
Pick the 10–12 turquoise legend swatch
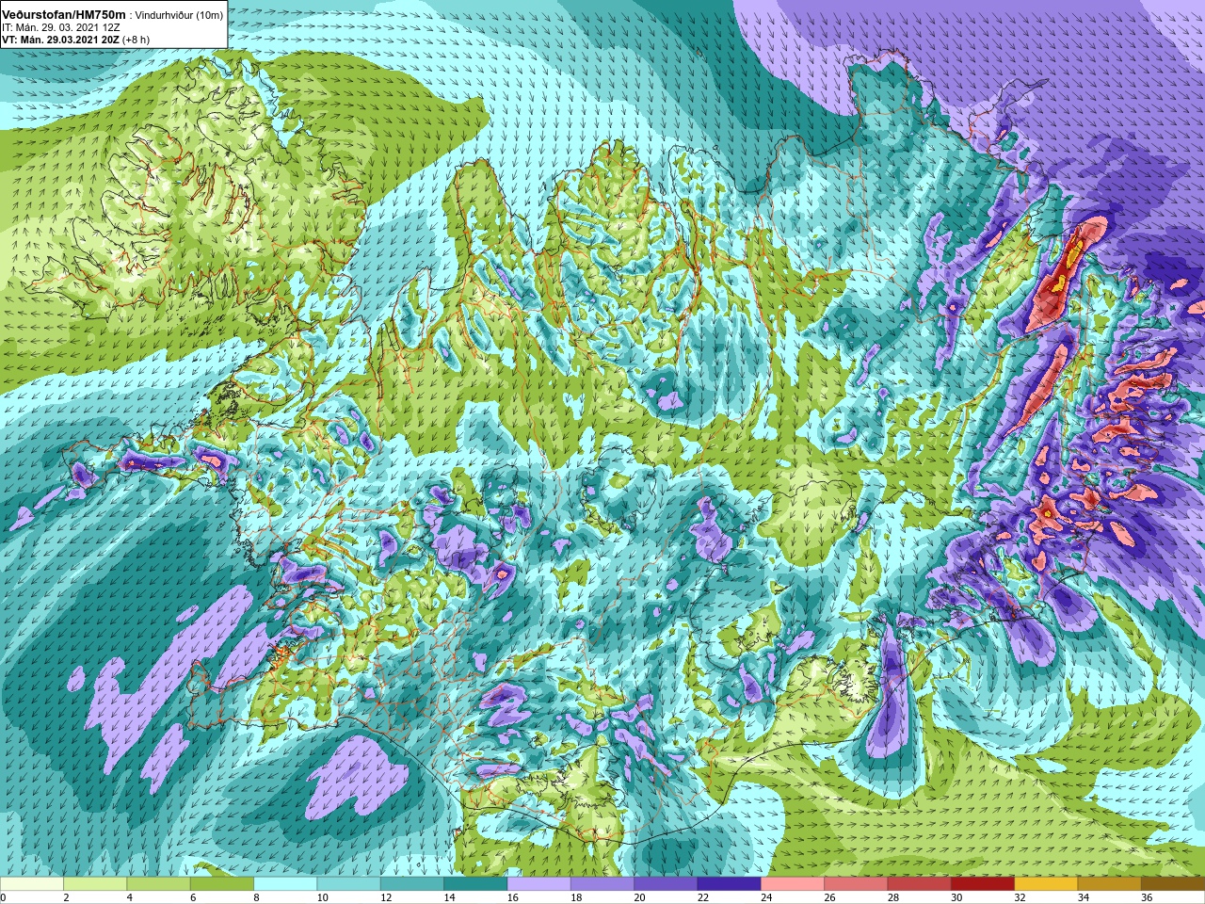[x=348, y=883]
